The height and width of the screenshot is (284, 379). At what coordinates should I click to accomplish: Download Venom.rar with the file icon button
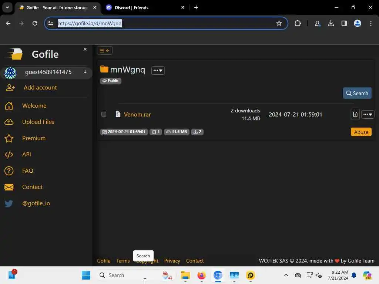[355, 114]
